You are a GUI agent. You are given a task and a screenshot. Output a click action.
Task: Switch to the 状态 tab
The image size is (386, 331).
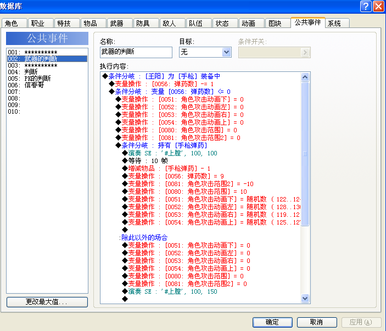pyautogui.click(x=225, y=24)
